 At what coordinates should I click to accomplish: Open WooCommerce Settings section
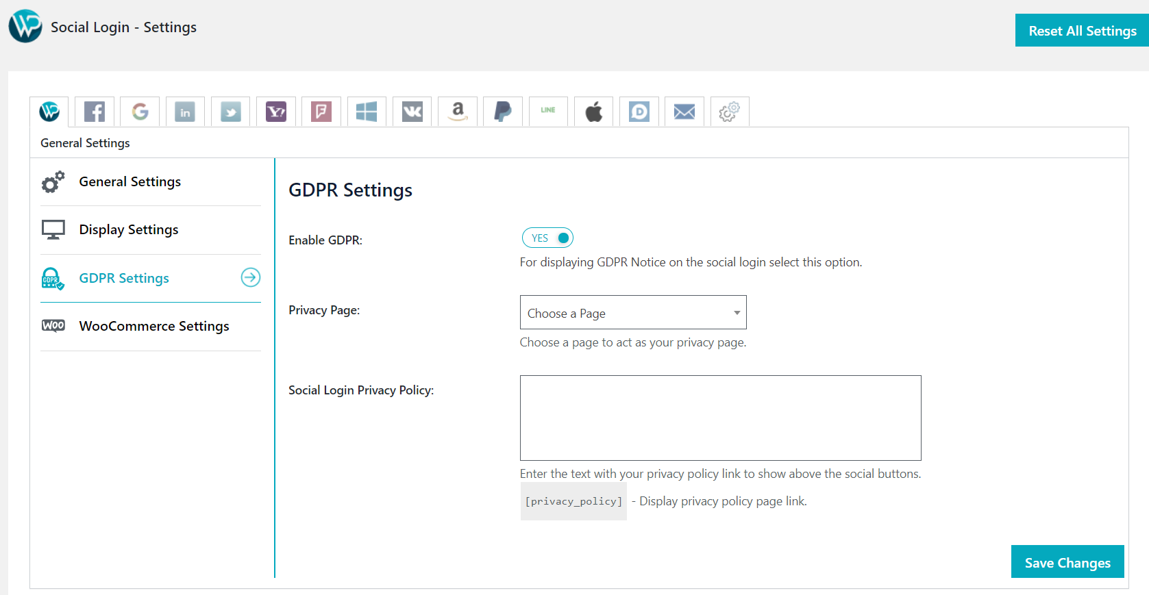[154, 327]
